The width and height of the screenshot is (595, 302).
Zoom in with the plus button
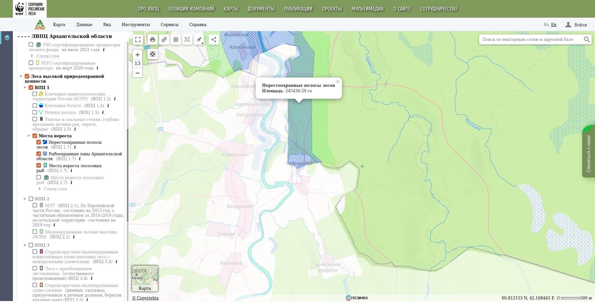(137, 55)
